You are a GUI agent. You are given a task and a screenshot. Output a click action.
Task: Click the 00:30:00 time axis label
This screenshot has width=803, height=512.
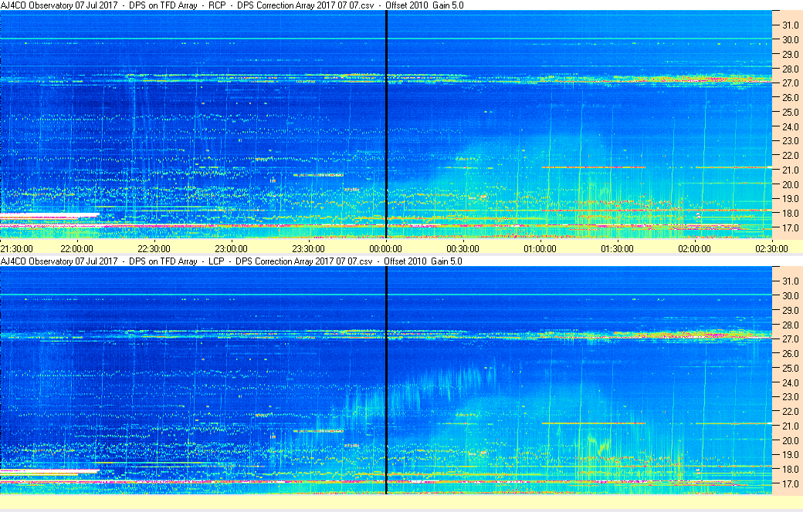[x=462, y=248]
